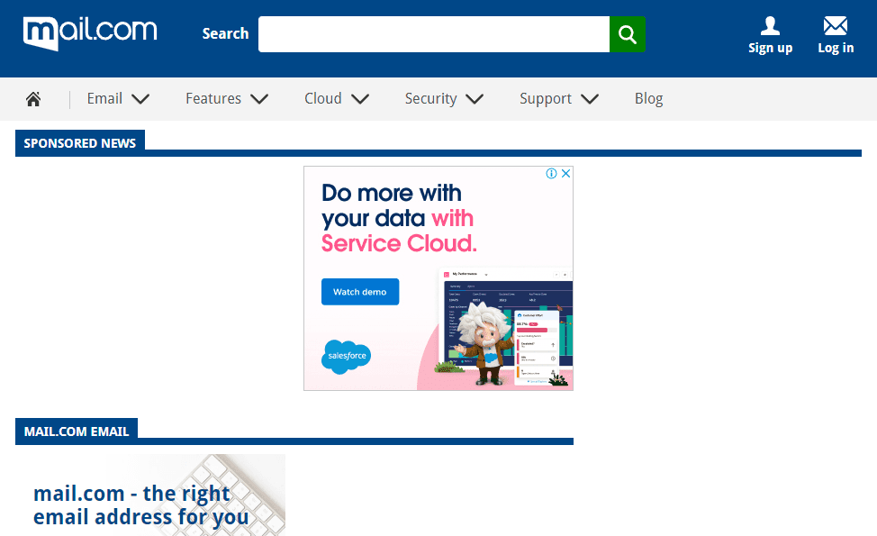Open the Security menu
The image size is (877, 536).
pyautogui.click(x=430, y=98)
